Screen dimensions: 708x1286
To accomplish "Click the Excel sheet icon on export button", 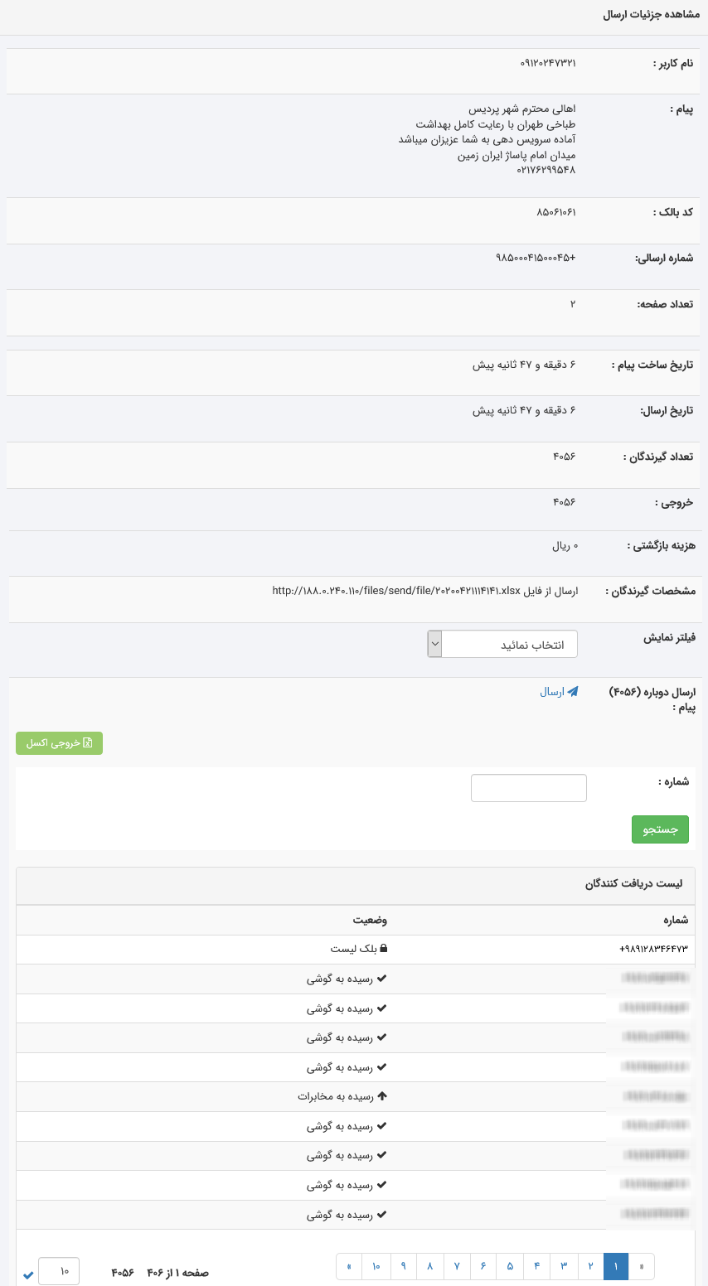I will click(x=88, y=743).
